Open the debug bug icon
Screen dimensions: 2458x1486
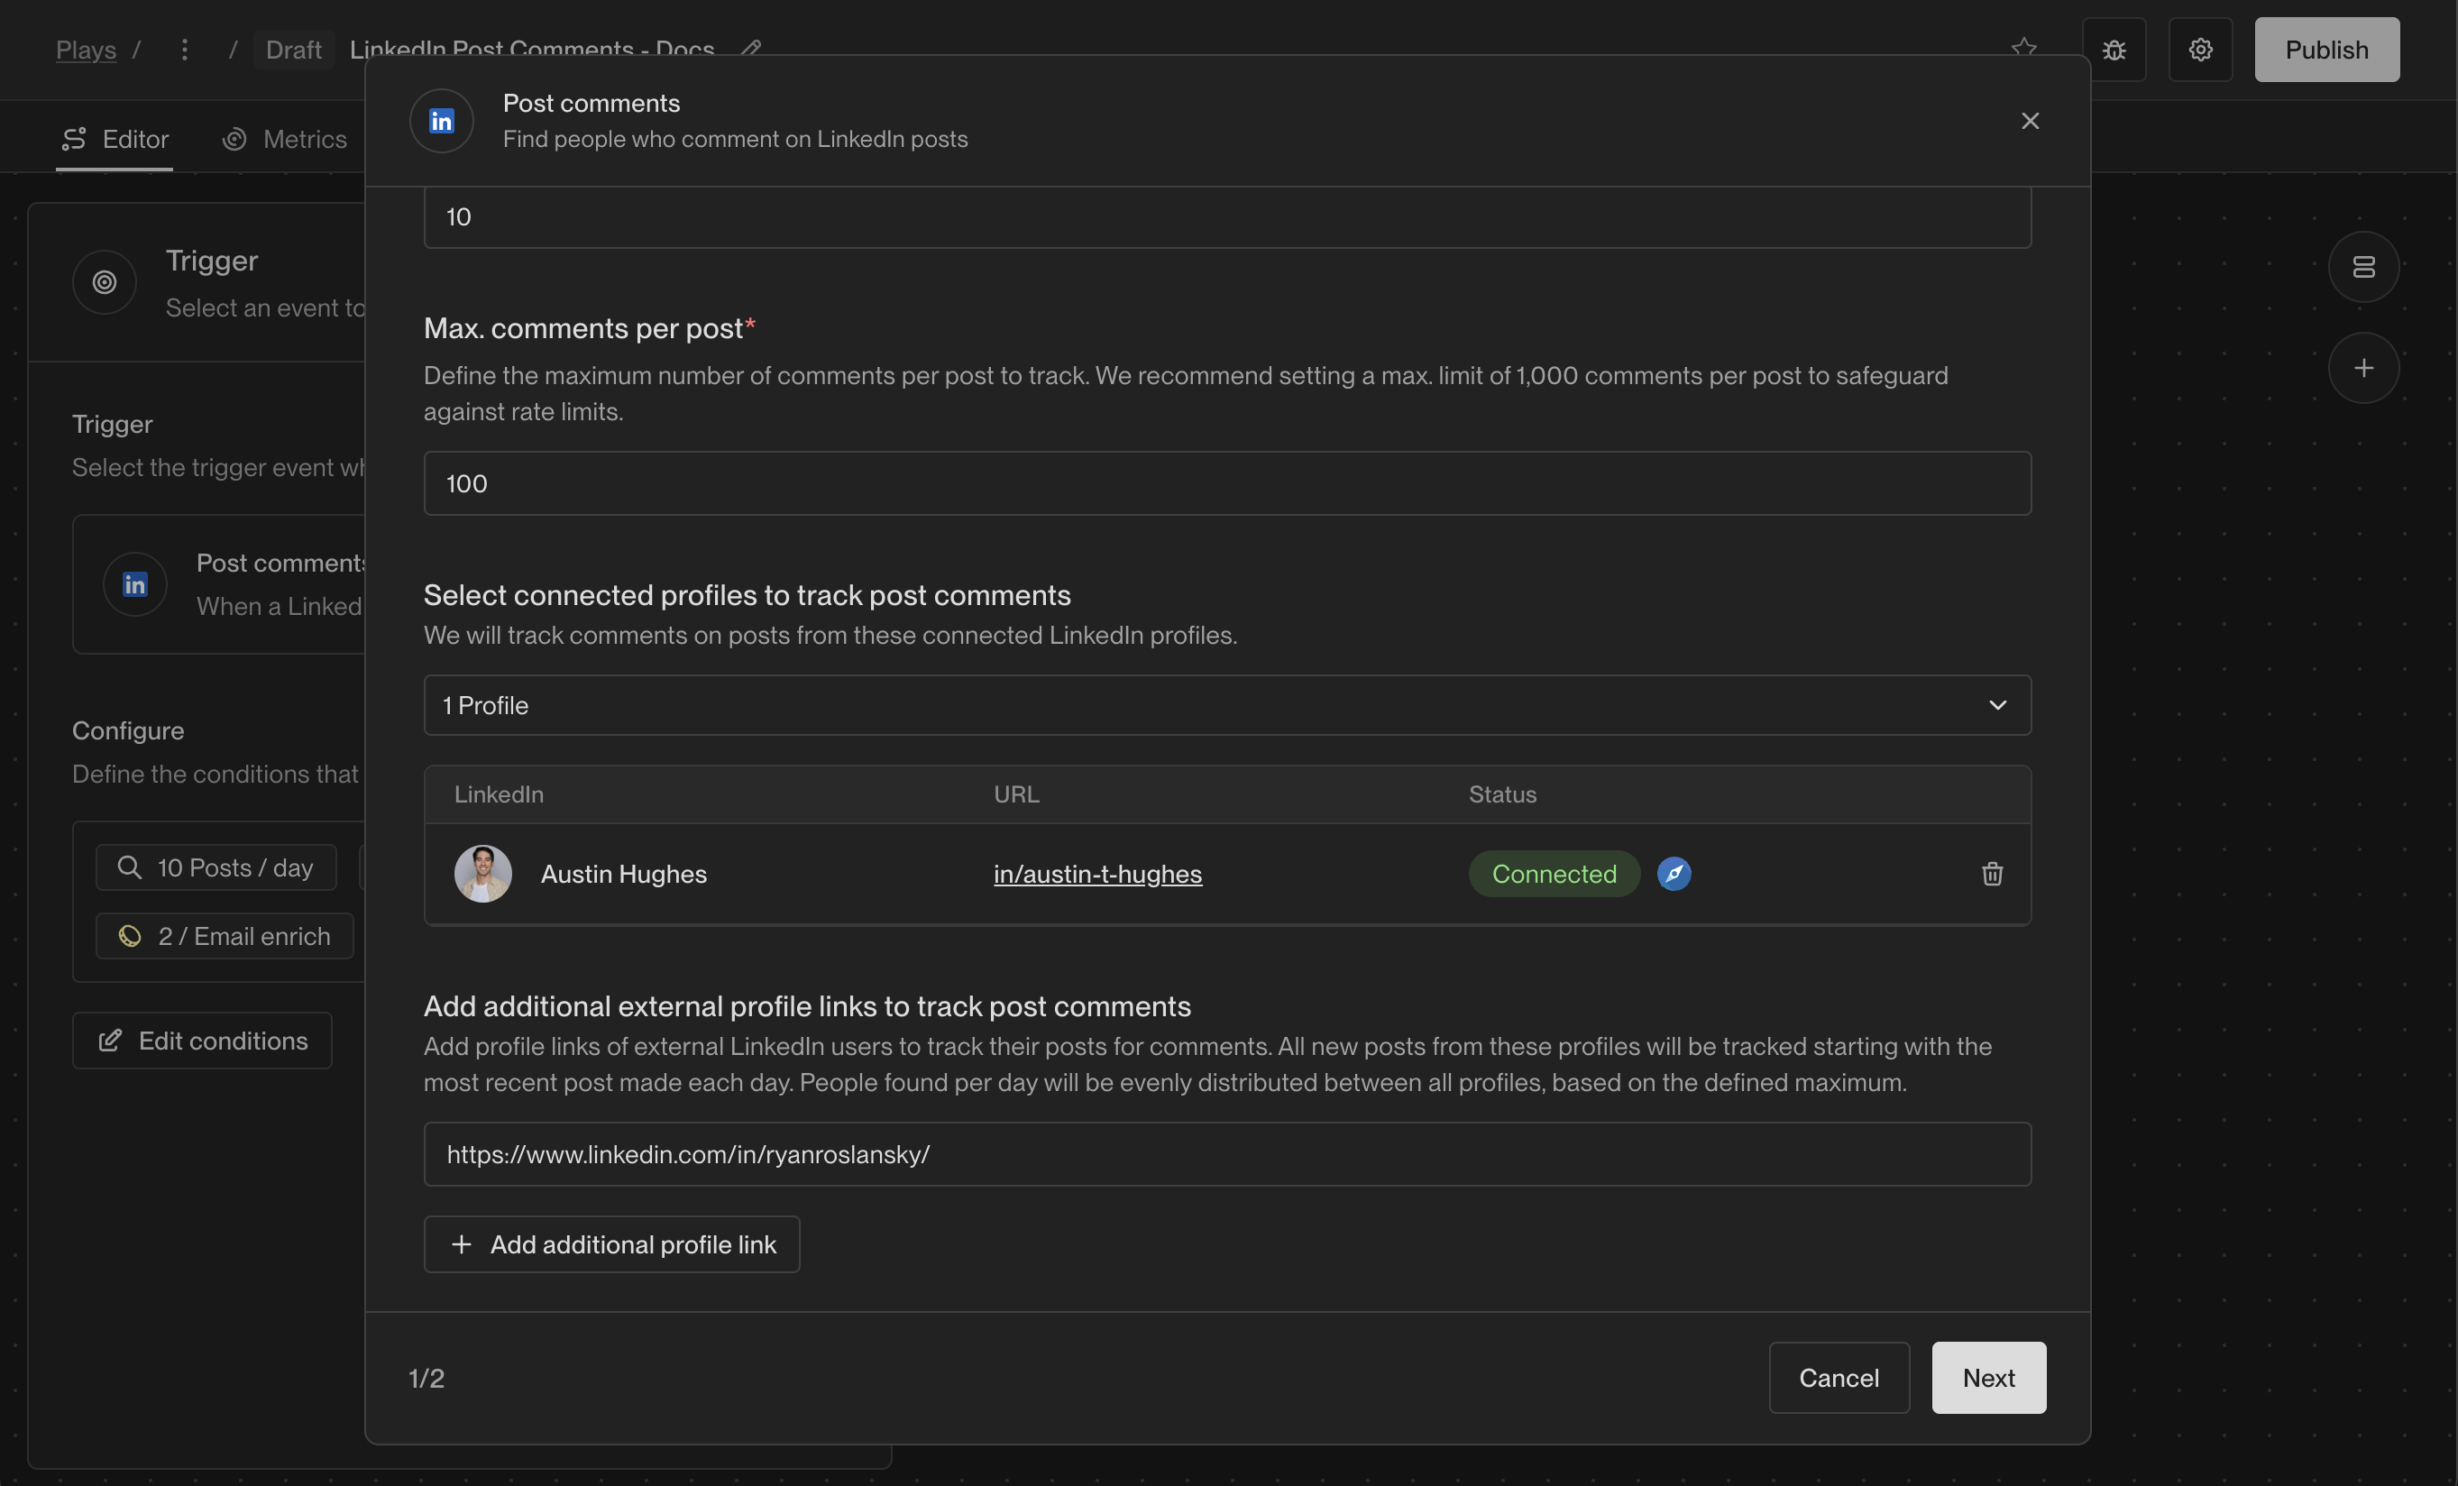(x=2114, y=50)
